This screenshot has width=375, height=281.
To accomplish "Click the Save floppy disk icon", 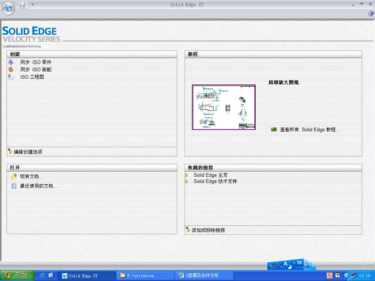I will coord(22,4).
